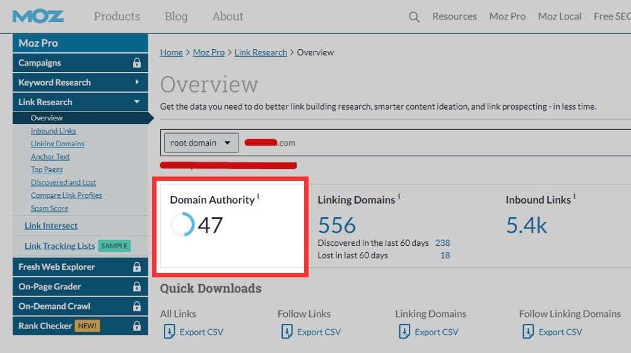This screenshot has height=353, width=631.
Task: Click the All Links export download icon
Action: pos(169,332)
